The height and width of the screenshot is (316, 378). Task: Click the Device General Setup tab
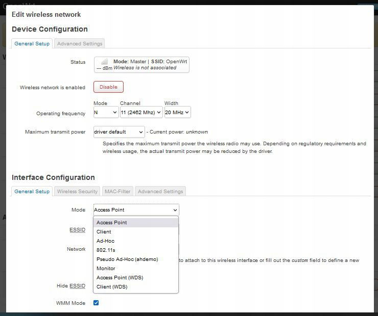click(x=32, y=43)
